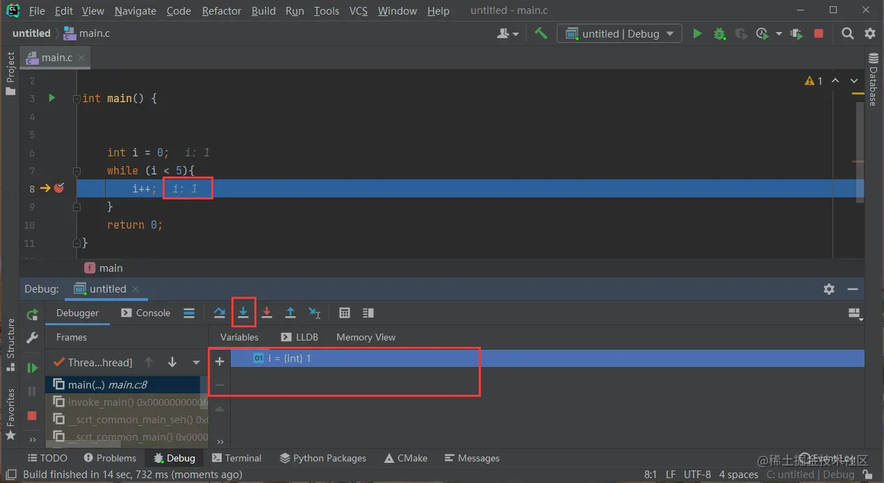Open the dropdown arrow next to the profiler icon

click(x=778, y=33)
